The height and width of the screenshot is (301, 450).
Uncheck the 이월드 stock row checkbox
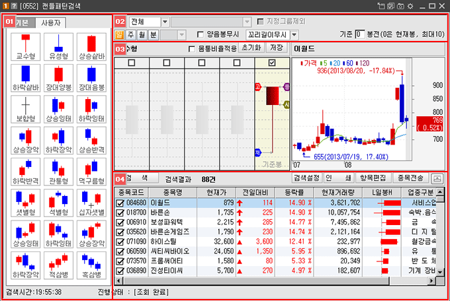[120, 203]
